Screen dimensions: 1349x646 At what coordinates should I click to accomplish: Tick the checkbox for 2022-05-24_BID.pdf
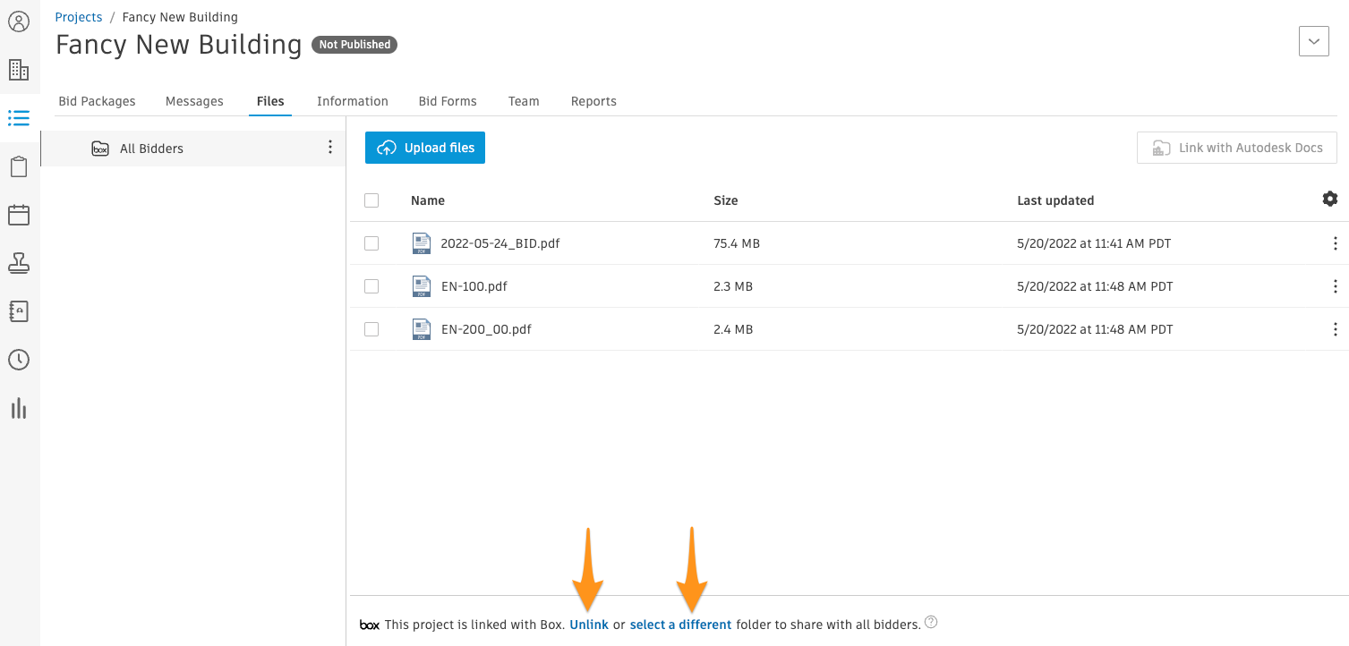click(x=371, y=243)
